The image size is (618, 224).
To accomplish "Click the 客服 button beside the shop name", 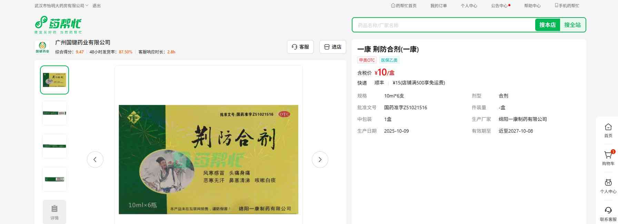I will pos(300,47).
